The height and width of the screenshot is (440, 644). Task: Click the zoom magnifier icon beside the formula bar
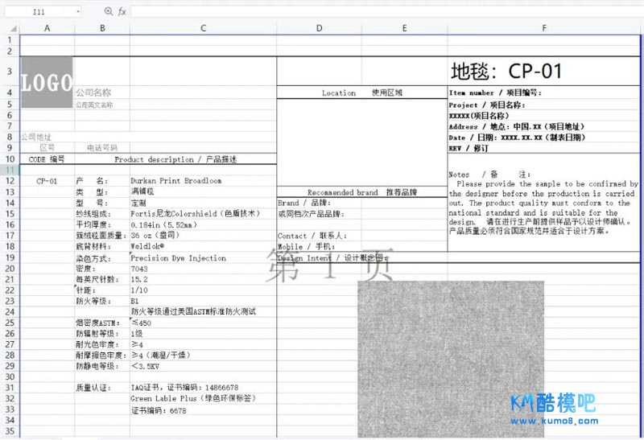[x=109, y=12]
